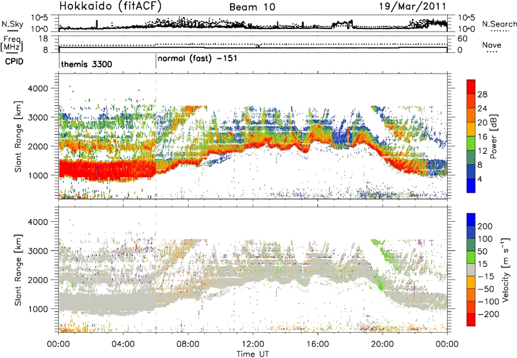Click the CPID boundary line before "normal (fast)"
The height and width of the screenshot is (358, 517).
156,61
